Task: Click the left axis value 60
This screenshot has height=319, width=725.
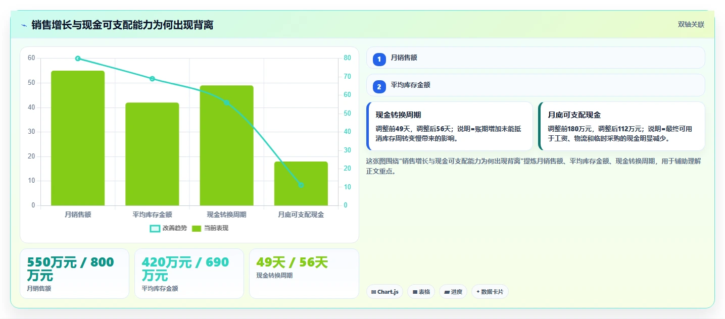Action: [x=31, y=58]
